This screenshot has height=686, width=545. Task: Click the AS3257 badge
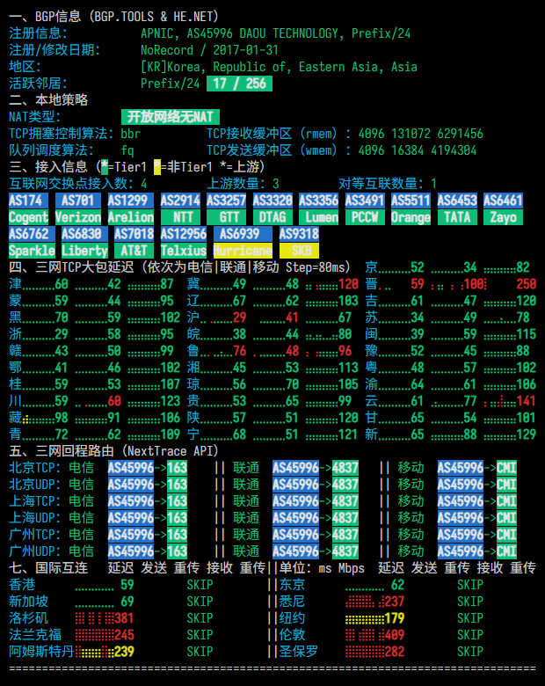pos(226,201)
